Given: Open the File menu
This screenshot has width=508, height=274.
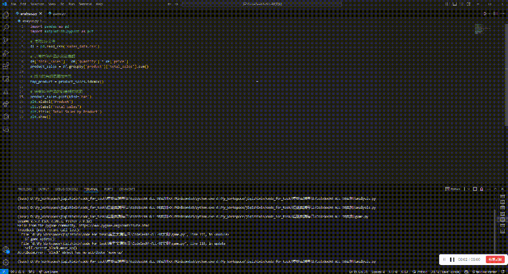Looking at the screenshot, I should click(x=13, y=4).
